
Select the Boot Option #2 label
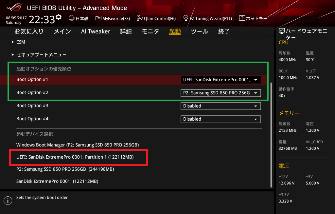32,92
